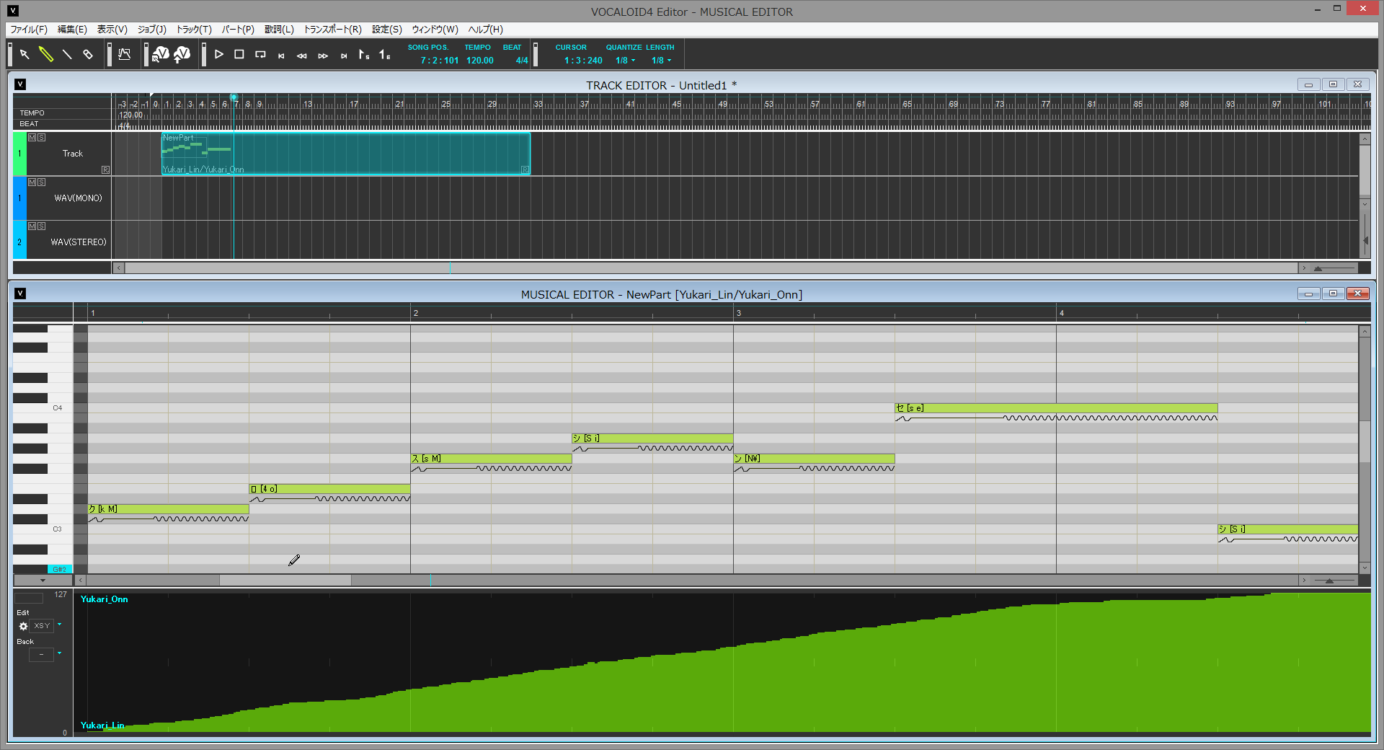Select the Eraser tool
The width and height of the screenshot is (1384, 750).
(88, 54)
